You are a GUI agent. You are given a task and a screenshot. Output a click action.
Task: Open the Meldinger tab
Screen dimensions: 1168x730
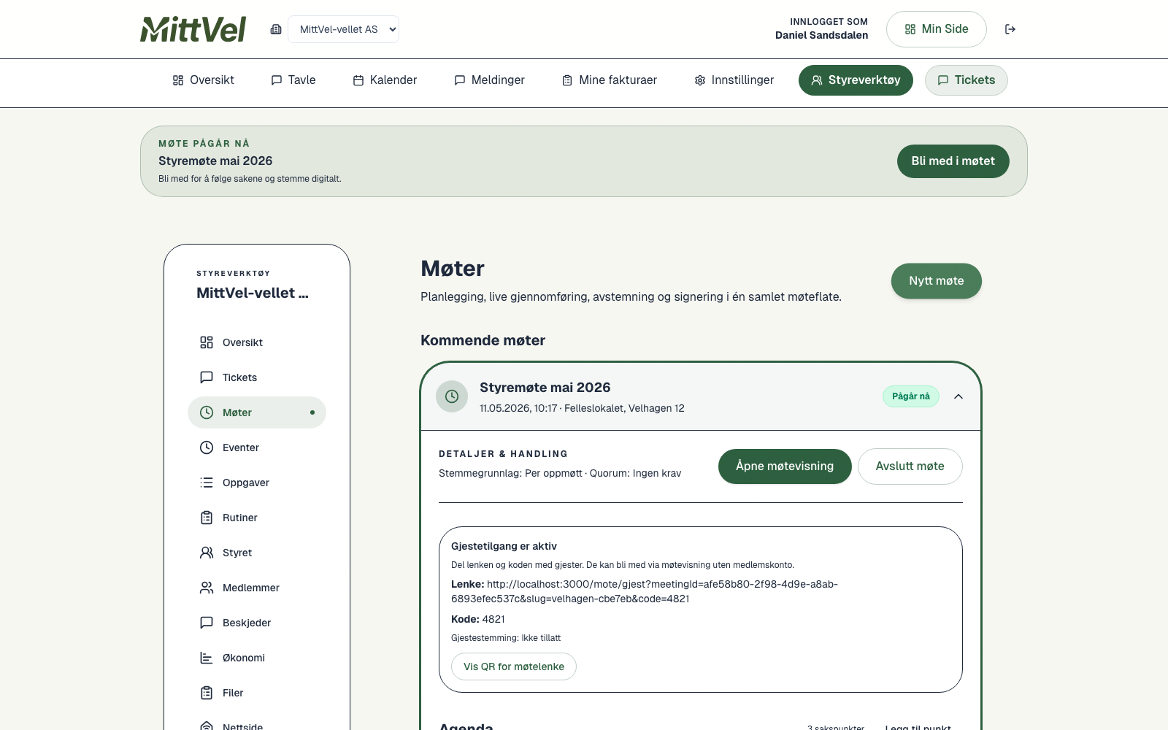489,80
